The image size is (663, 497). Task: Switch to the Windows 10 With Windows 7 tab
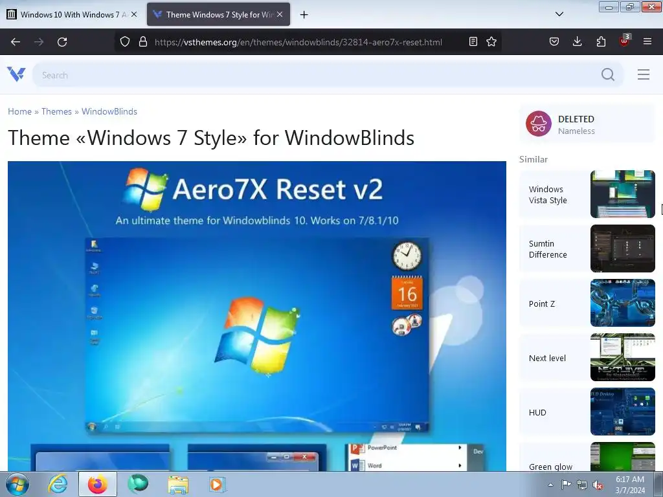click(73, 15)
